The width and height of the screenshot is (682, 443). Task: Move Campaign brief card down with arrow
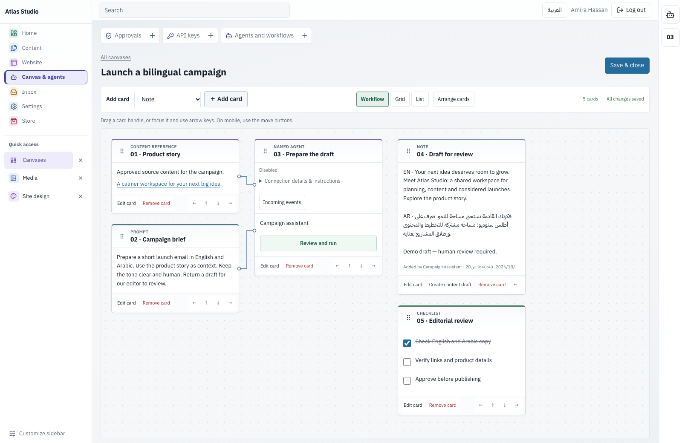tap(218, 303)
